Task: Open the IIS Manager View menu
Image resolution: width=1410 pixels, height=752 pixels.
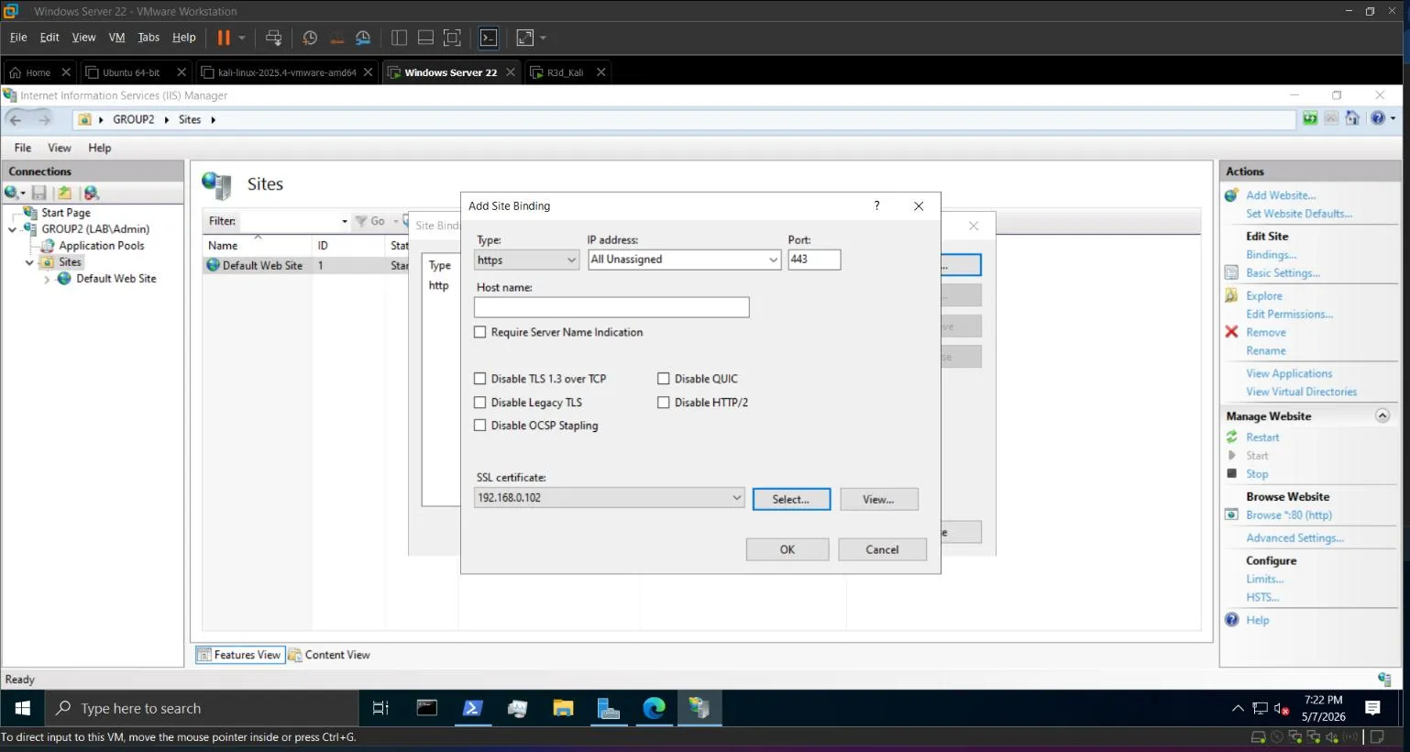Action: (x=60, y=148)
